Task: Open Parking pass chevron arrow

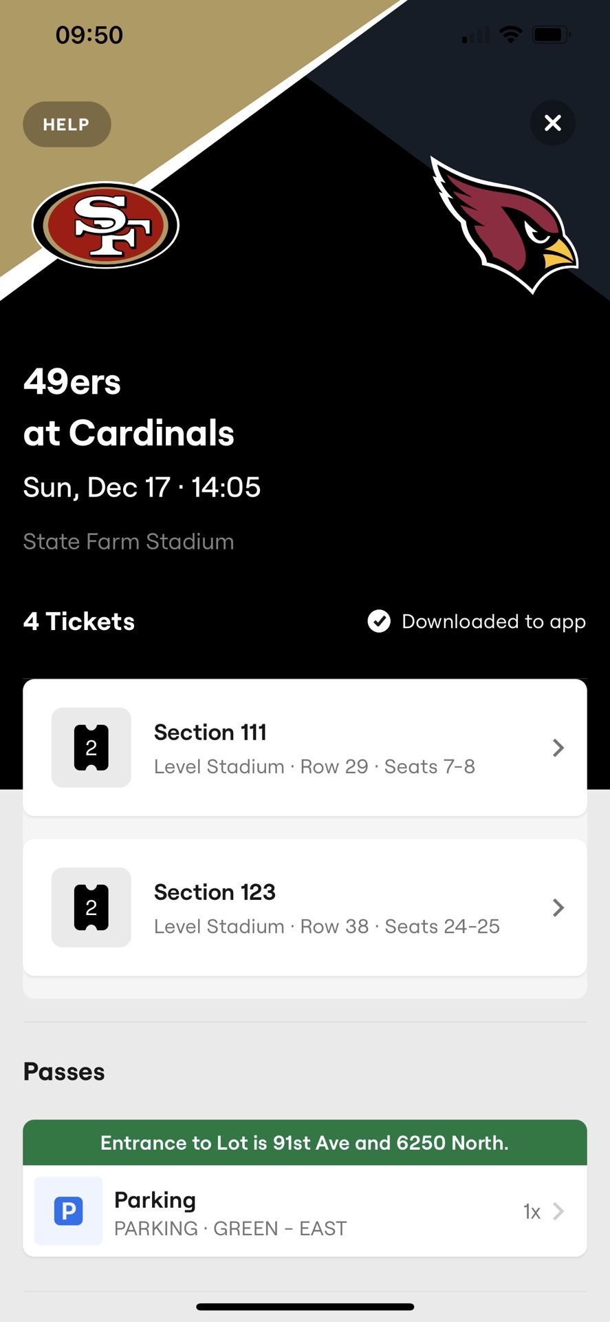Action: [558, 1211]
